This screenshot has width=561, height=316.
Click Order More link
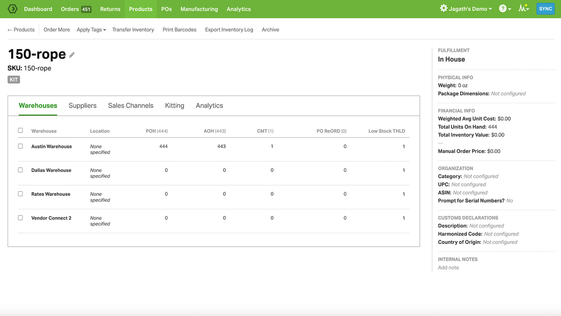point(57,30)
